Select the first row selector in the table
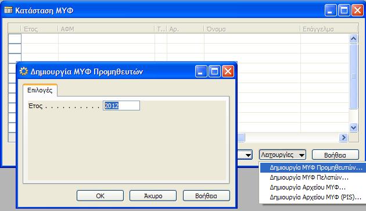Viewport: 366px width, 211px height. (15, 38)
